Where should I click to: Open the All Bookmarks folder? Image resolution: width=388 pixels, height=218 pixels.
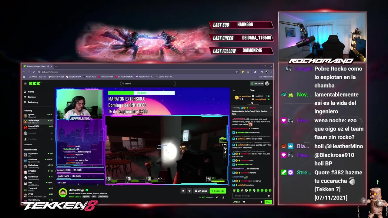pos(266,77)
